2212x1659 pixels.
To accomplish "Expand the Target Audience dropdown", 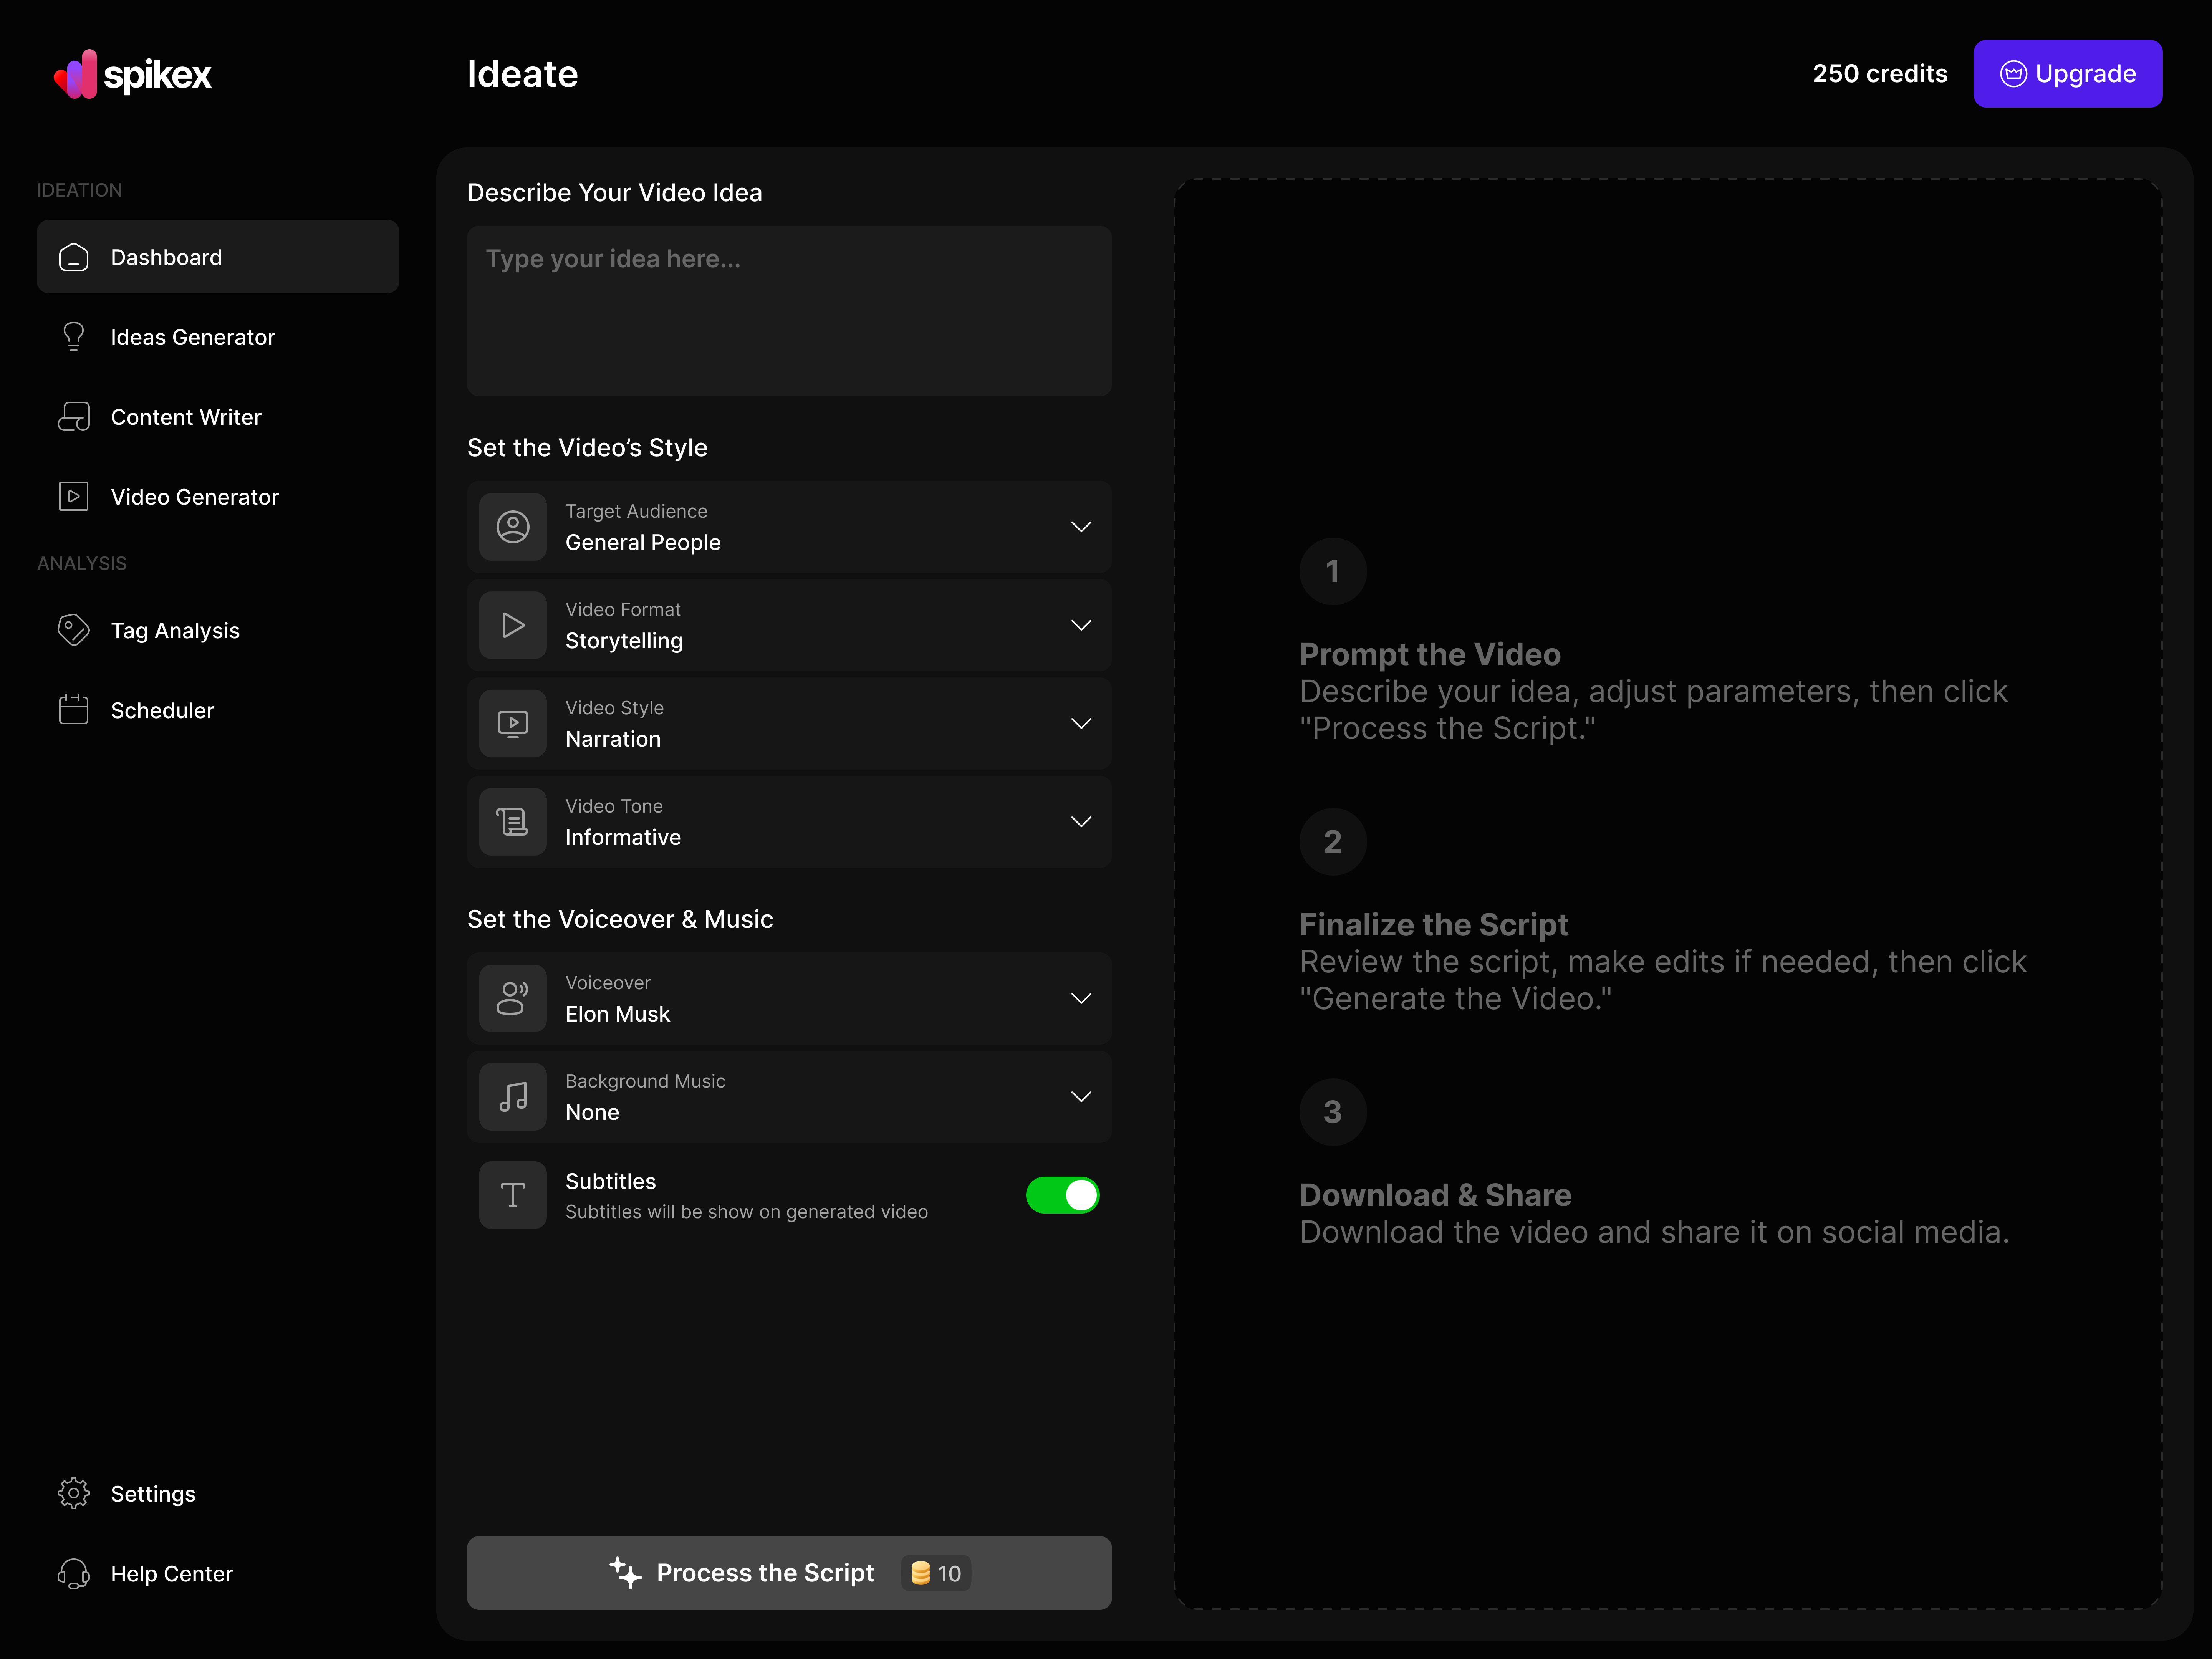I will [1081, 527].
